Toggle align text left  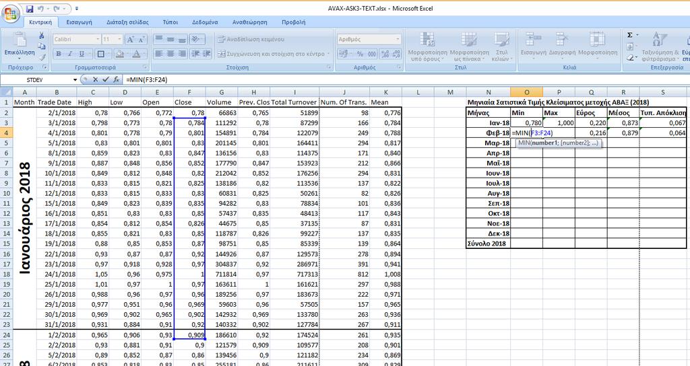point(159,54)
